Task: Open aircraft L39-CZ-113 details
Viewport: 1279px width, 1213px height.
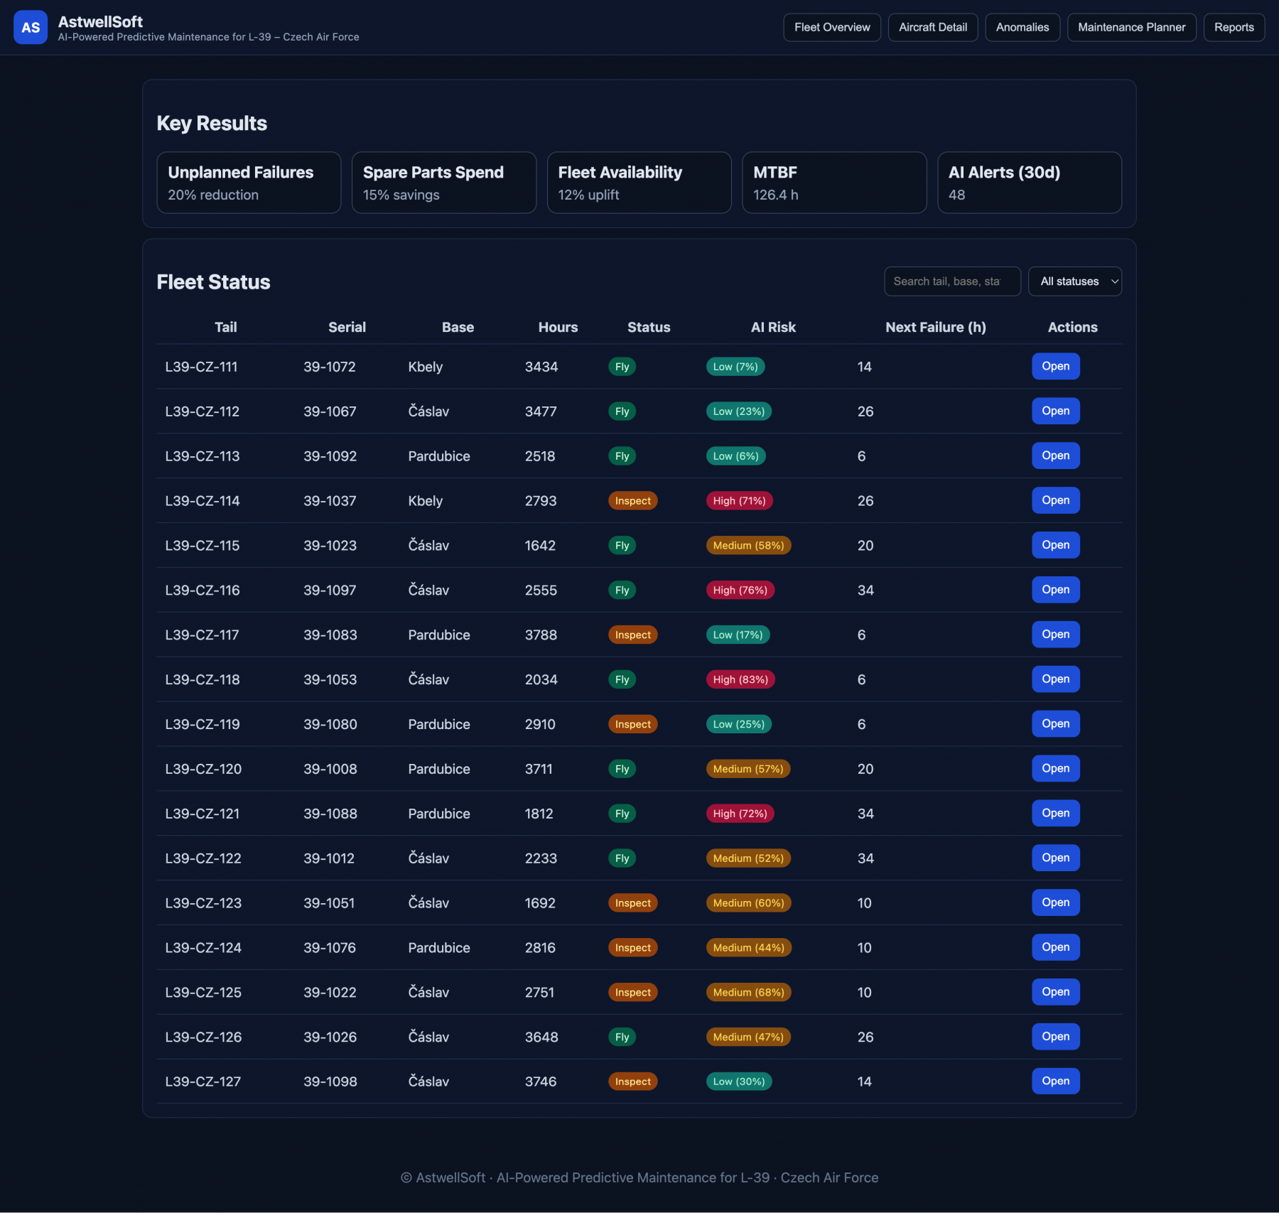Action: pos(1055,455)
